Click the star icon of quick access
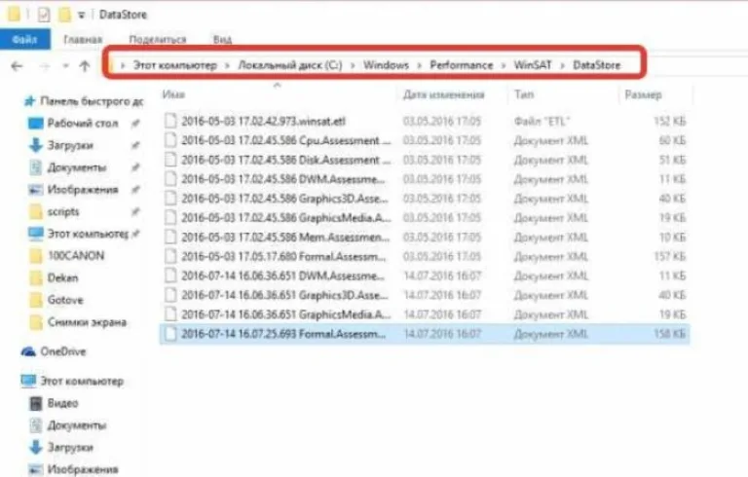 (30, 100)
